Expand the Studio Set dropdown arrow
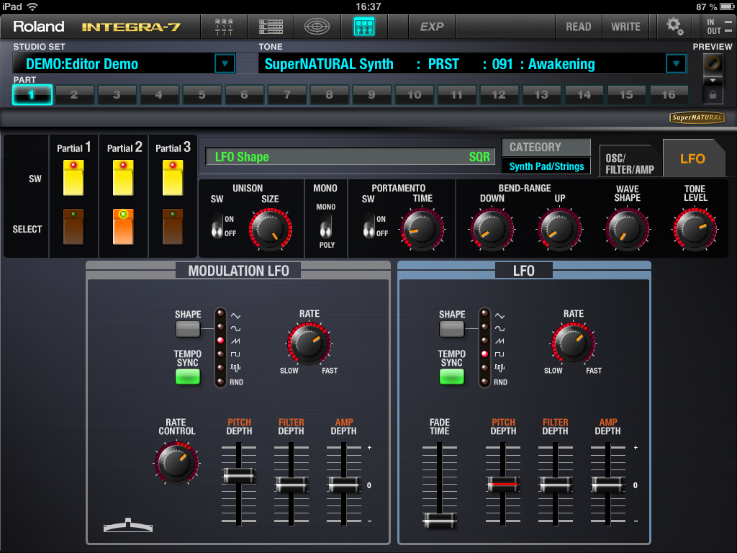This screenshot has width=737, height=553. click(x=225, y=63)
